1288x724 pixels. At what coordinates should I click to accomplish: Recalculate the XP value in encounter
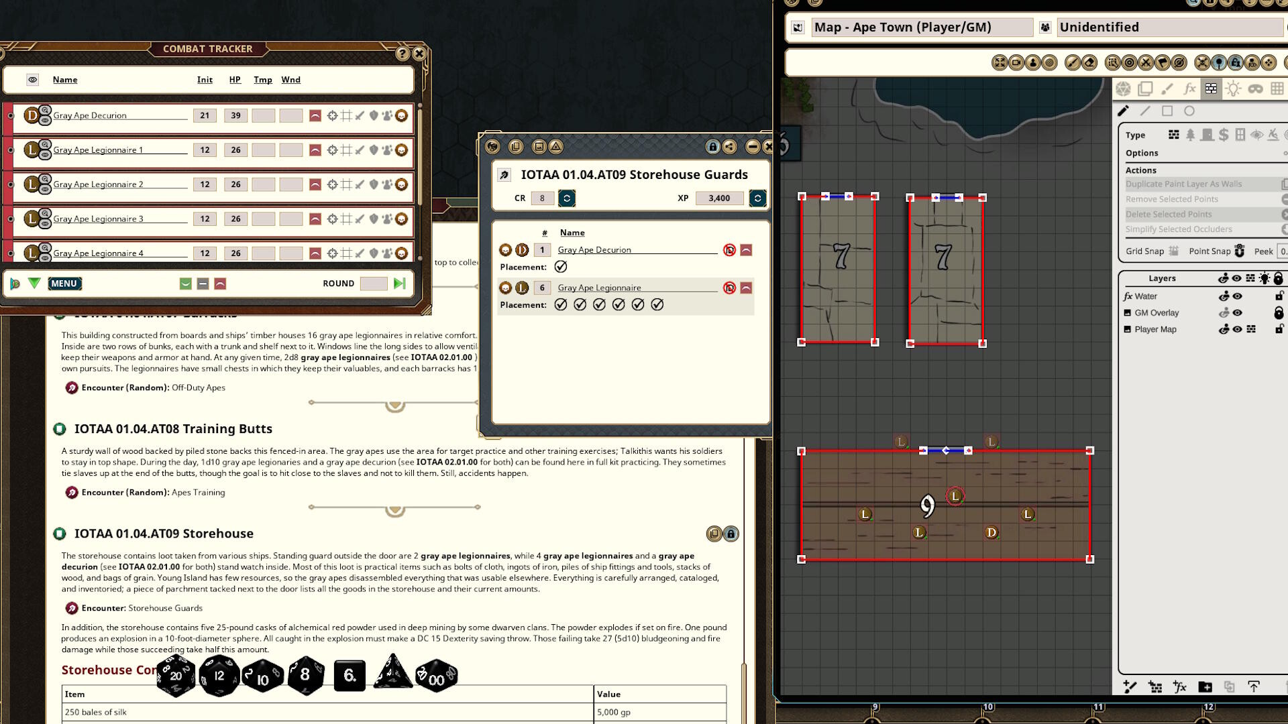click(757, 198)
